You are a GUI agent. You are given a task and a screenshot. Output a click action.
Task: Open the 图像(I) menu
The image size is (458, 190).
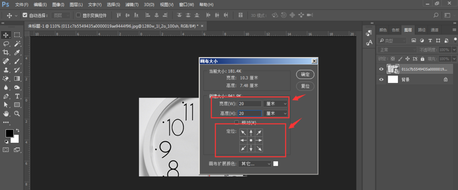tap(58, 5)
